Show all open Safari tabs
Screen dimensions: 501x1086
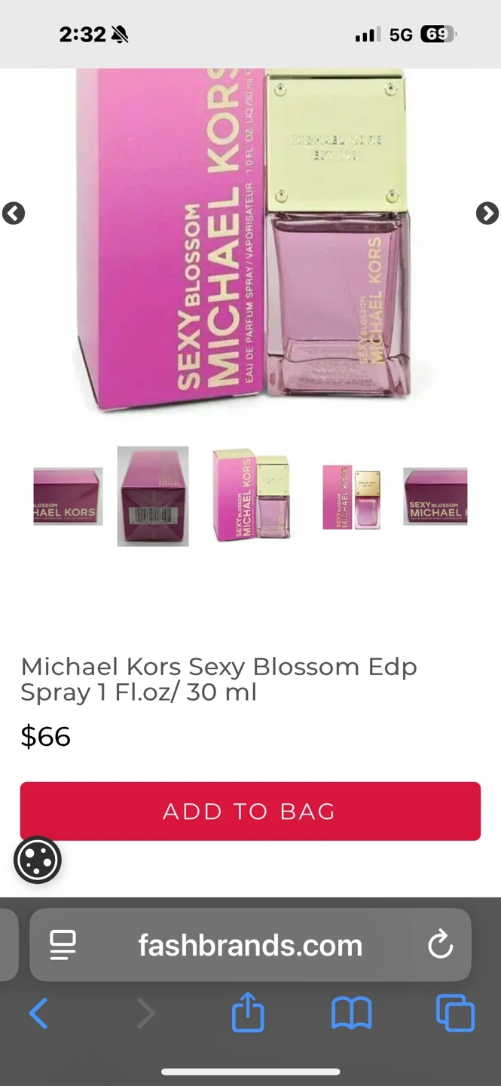coord(455,1013)
